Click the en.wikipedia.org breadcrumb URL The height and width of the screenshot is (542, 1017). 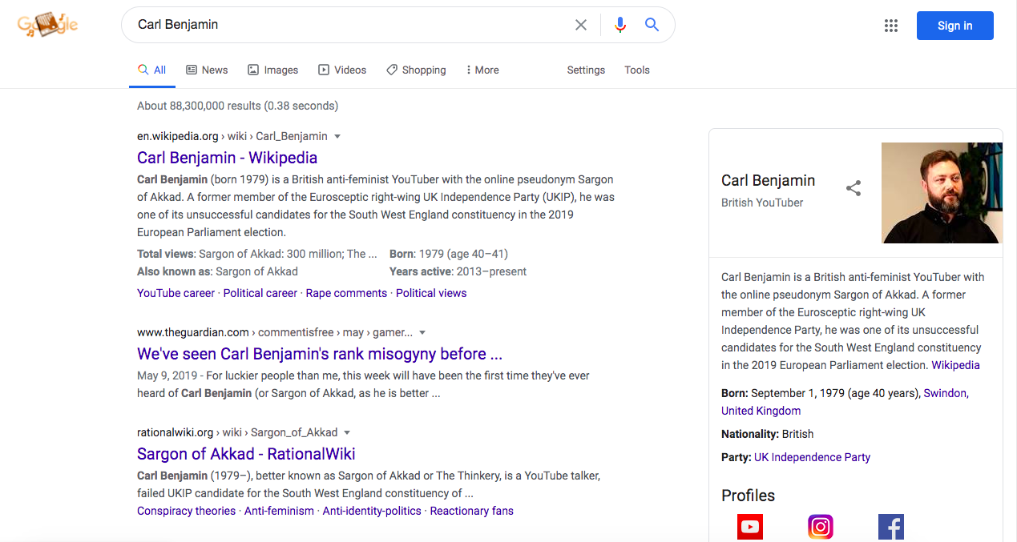click(178, 136)
